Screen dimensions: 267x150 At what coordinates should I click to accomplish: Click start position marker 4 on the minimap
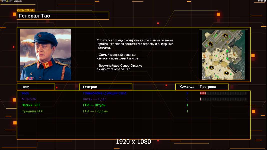tap(211, 67)
